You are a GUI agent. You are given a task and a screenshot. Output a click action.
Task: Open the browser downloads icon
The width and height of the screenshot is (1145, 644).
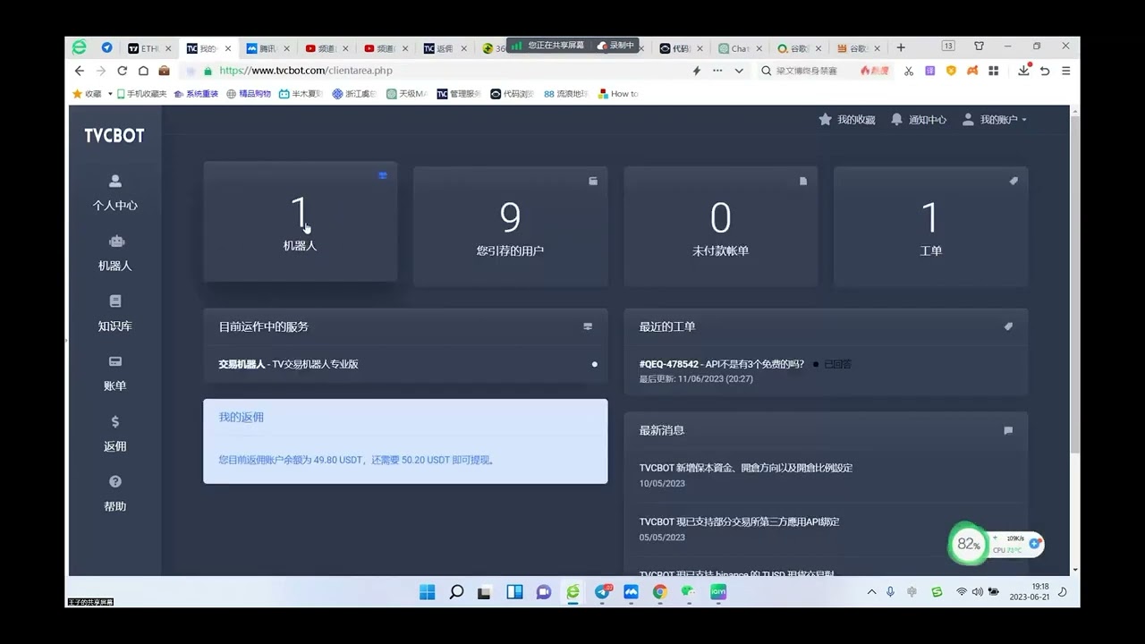[1024, 71]
